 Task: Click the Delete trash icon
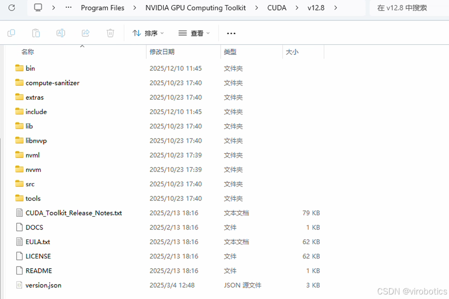click(110, 33)
